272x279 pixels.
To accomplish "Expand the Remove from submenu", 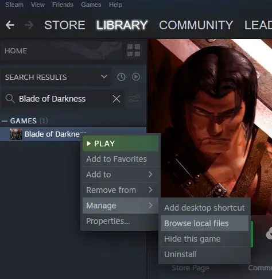I will (x=121, y=190).
